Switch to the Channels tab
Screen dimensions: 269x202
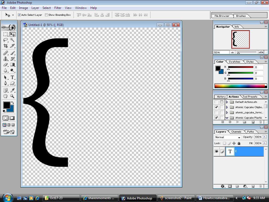236,132
